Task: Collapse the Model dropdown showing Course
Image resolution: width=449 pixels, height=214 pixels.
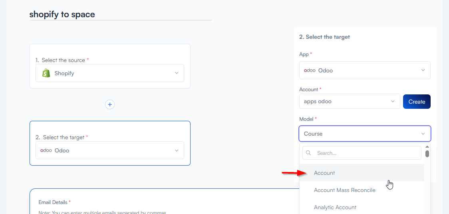Action: pyautogui.click(x=423, y=134)
